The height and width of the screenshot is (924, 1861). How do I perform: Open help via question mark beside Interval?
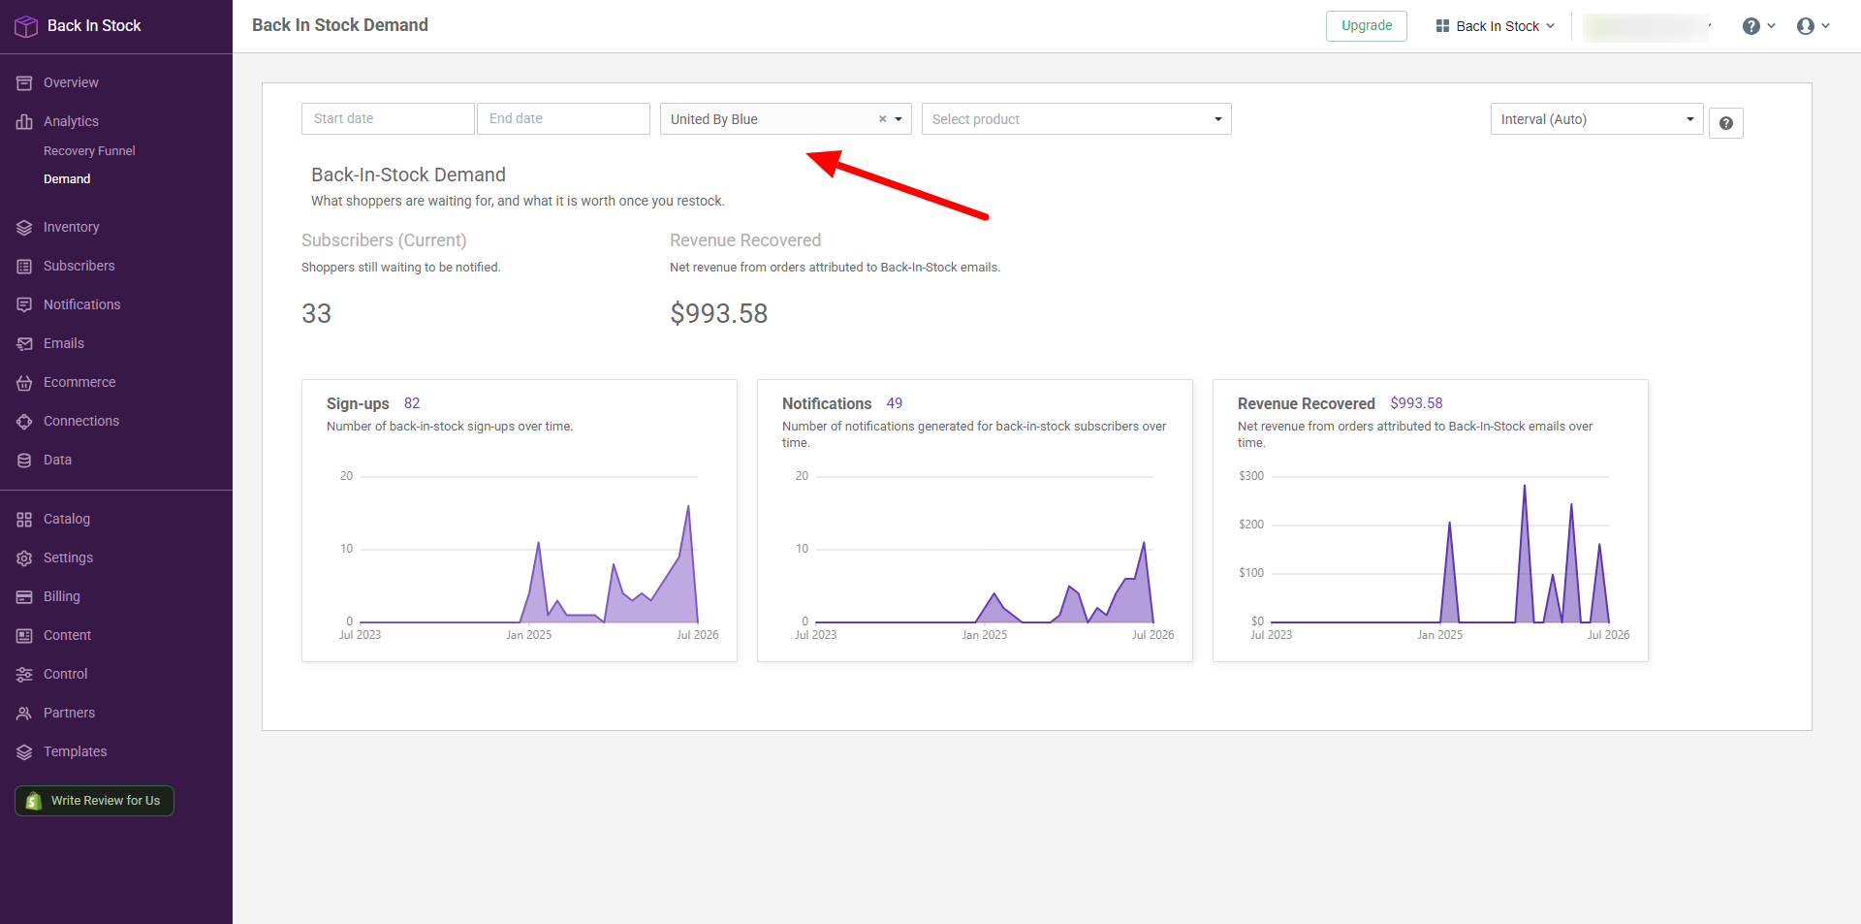click(x=1726, y=123)
